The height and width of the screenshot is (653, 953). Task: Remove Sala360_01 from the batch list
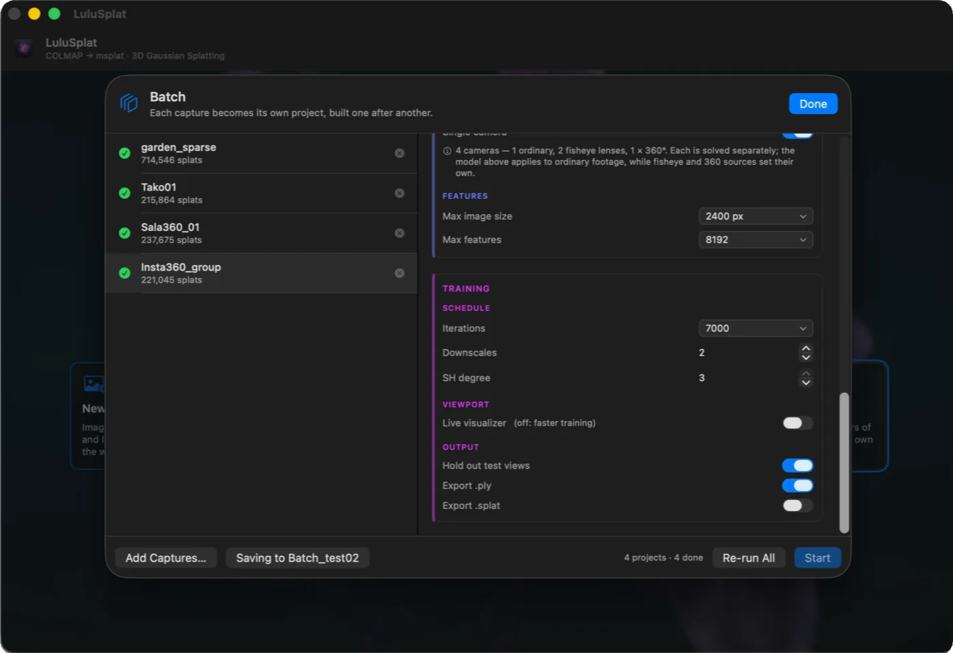[x=400, y=233]
